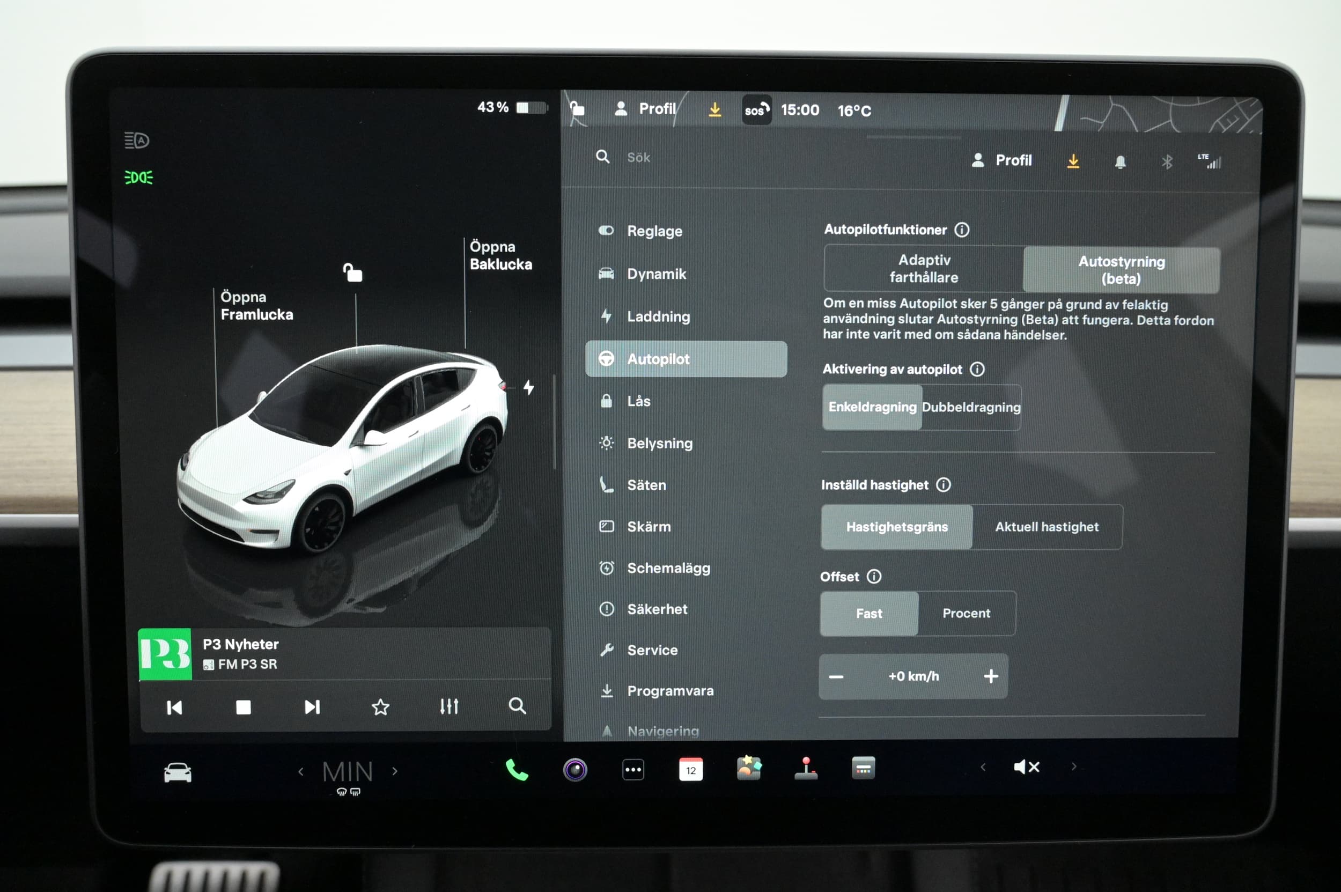Screen dimensions: 1341x892
Task: Tap the green headlight indicator
Action: point(138,178)
